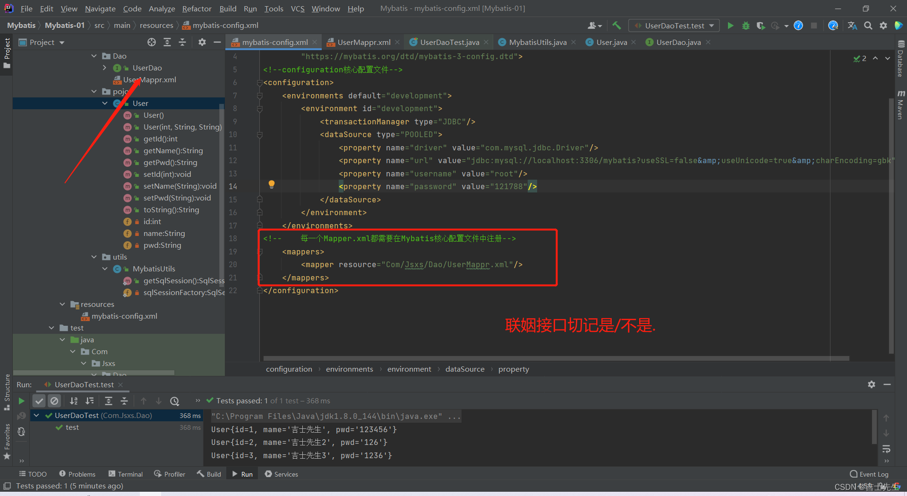Viewport: 907px width, 496px height.
Task: Open run configuration dropdown UserDaoTest.test
Action: 674,26
